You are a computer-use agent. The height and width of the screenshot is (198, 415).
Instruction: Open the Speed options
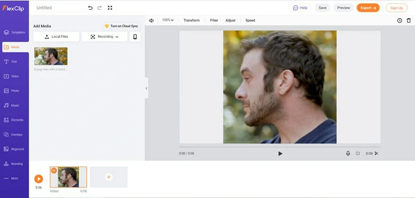point(250,20)
